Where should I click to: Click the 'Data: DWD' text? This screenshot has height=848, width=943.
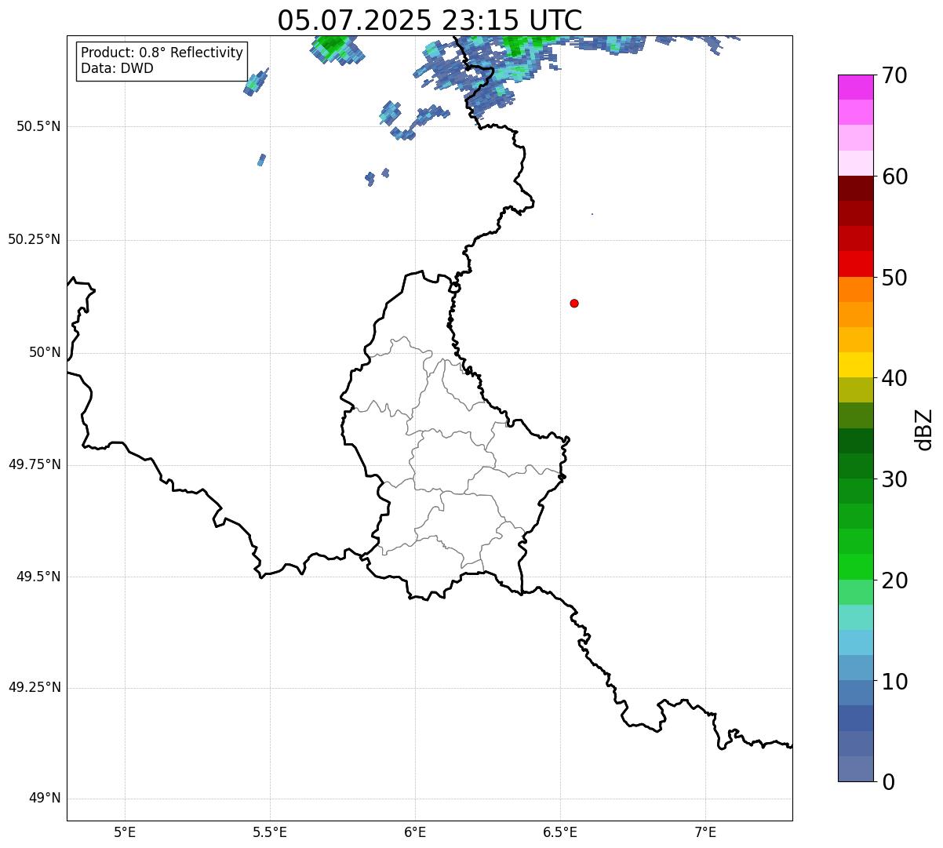[x=117, y=68]
